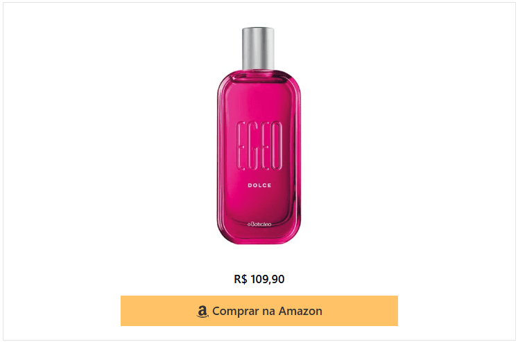Click the word na in the buy button
Screen dimensions: 518x342
268,312
